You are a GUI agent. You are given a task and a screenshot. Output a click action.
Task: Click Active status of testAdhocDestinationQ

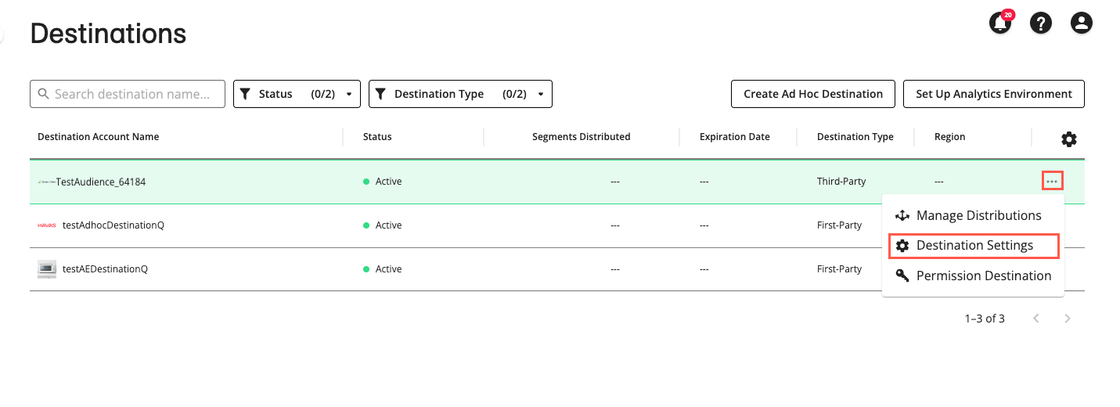[x=383, y=225]
